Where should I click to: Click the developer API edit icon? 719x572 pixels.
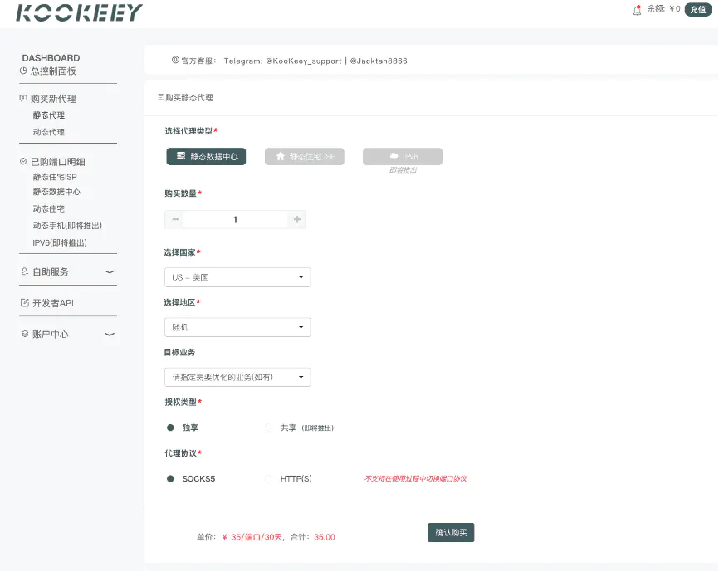[24, 303]
